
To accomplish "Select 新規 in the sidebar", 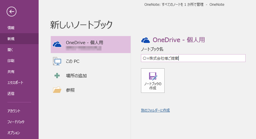I will 19,39.
